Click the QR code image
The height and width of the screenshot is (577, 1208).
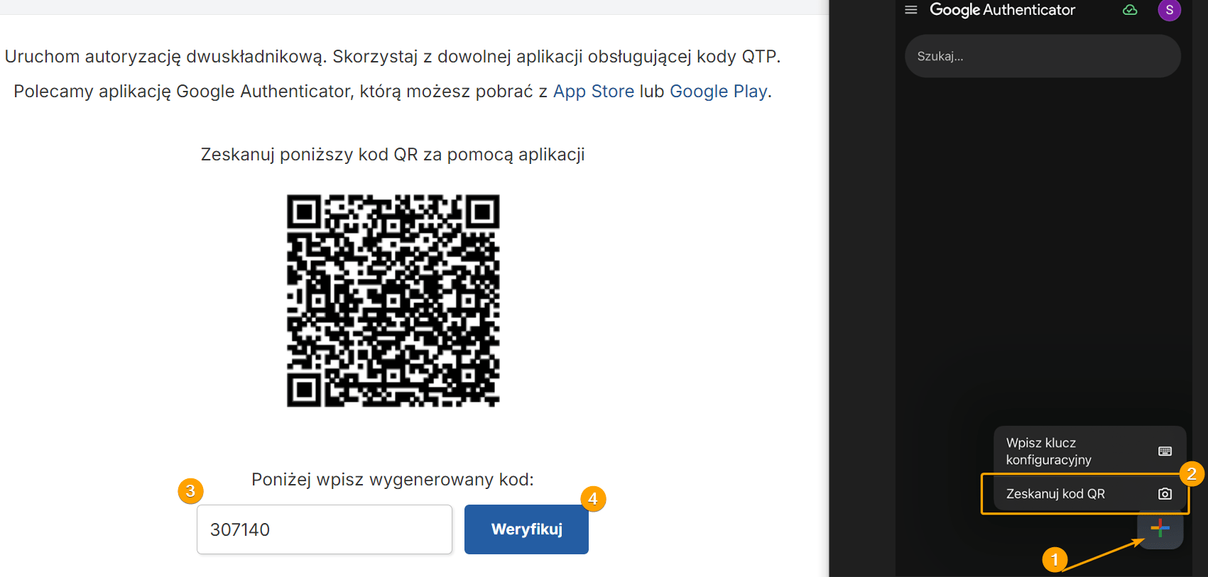(x=393, y=300)
